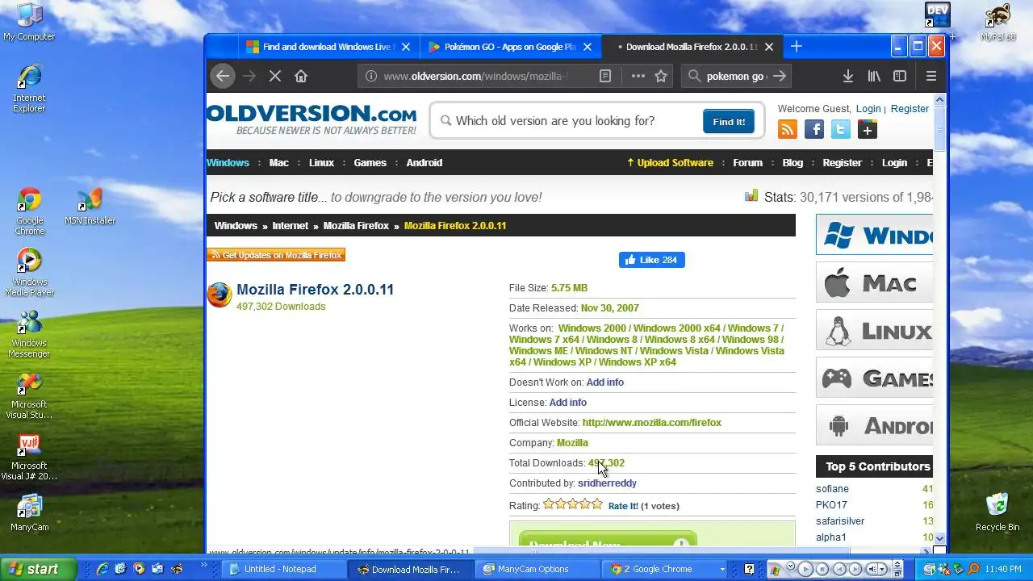Open MSN Installer desktop shortcut
This screenshot has width=1033, height=581.
tap(90, 207)
